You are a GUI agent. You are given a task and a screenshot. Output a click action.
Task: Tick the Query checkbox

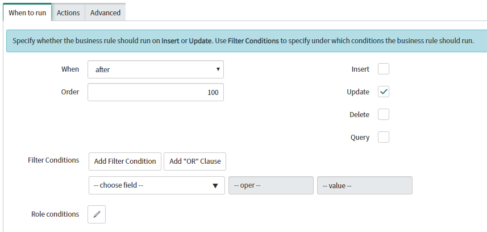coord(383,137)
